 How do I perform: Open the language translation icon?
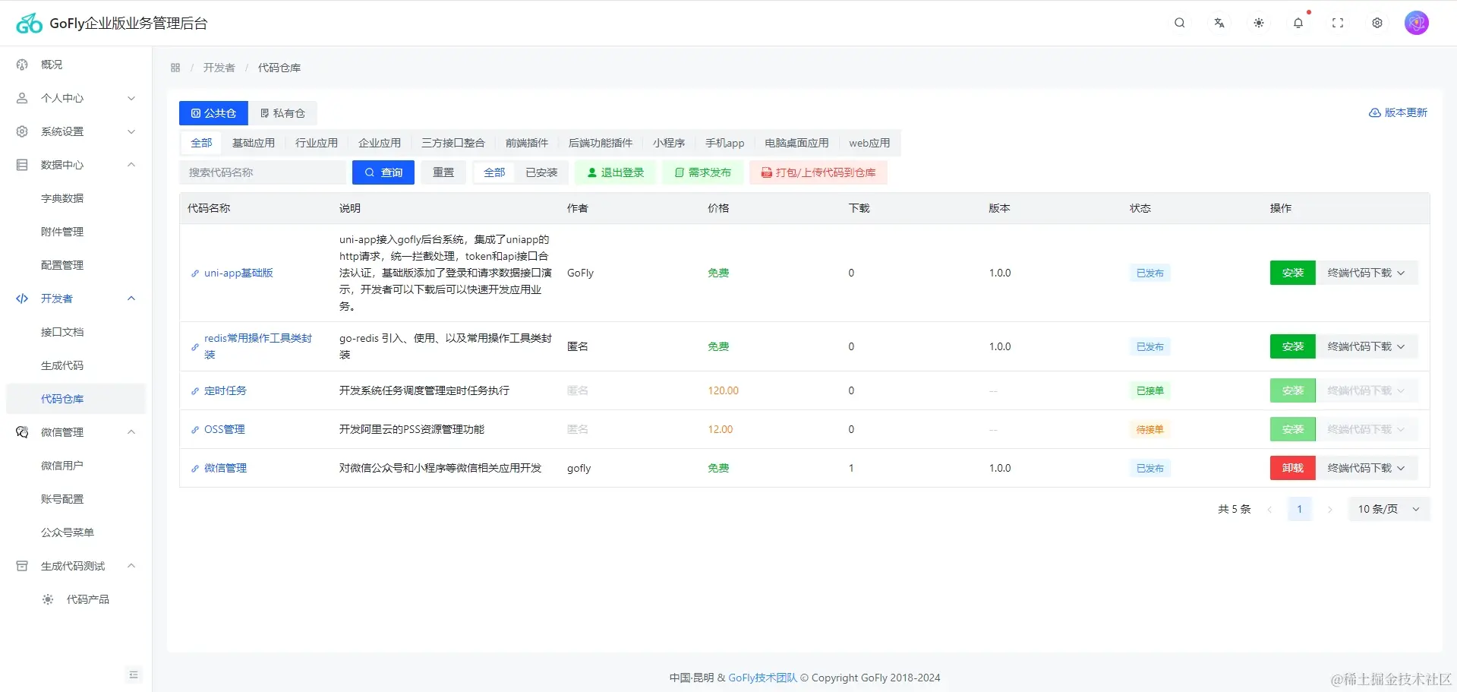(1219, 23)
